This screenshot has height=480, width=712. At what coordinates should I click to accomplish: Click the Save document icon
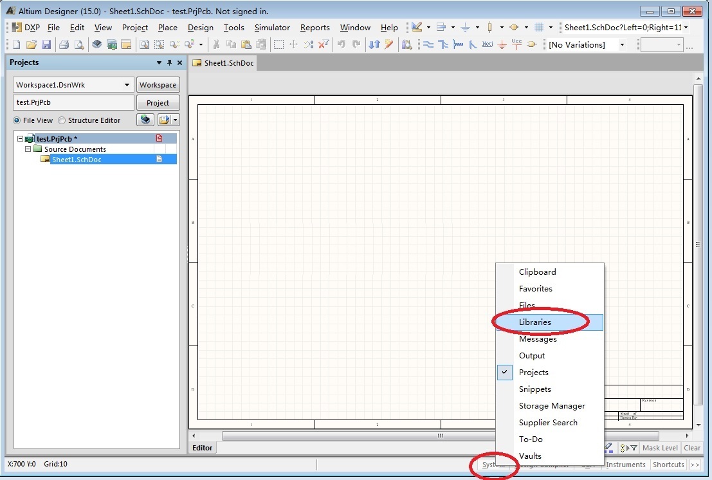pos(46,44)
